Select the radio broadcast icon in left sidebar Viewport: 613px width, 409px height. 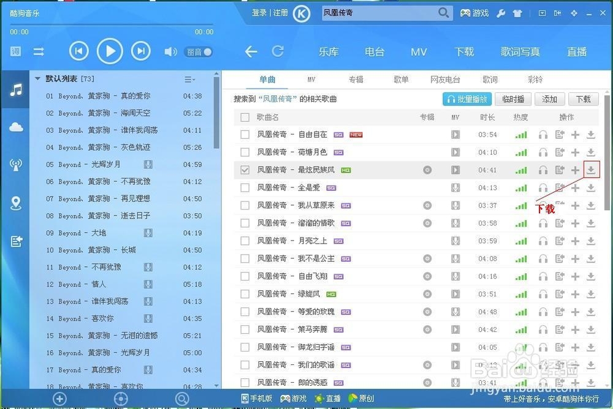pos(15,165)
